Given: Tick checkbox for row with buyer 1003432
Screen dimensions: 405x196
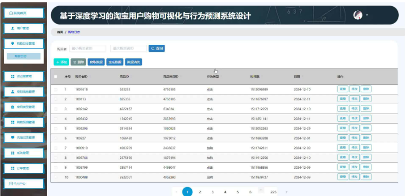Looking at the screenshot, I should (56, 119).
